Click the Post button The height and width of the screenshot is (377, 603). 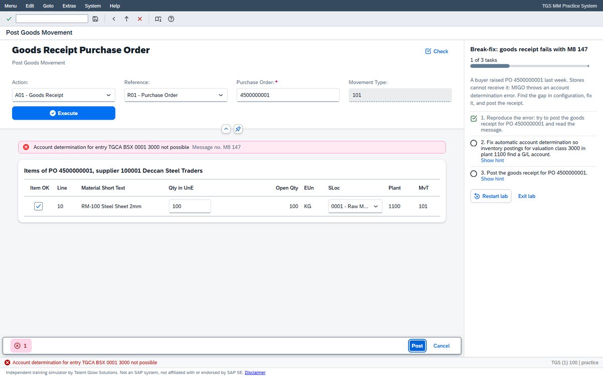tap(418, 346)
